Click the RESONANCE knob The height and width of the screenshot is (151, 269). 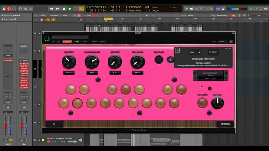(x=92, y=62)
